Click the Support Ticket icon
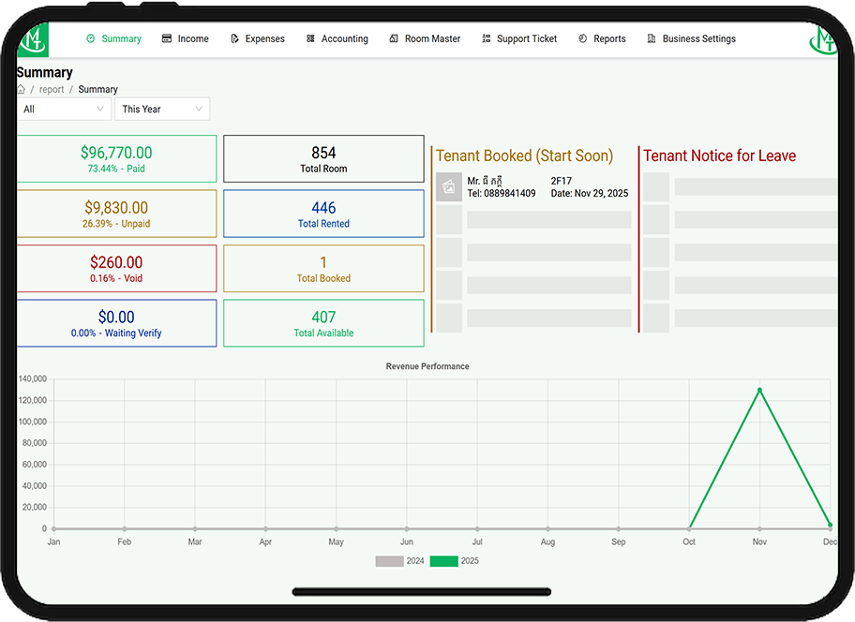Screen dimensions: 855x622 click(485, 38)
